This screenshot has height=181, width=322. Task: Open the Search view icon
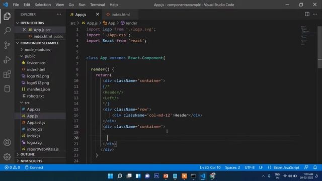(x=7, y=31)
